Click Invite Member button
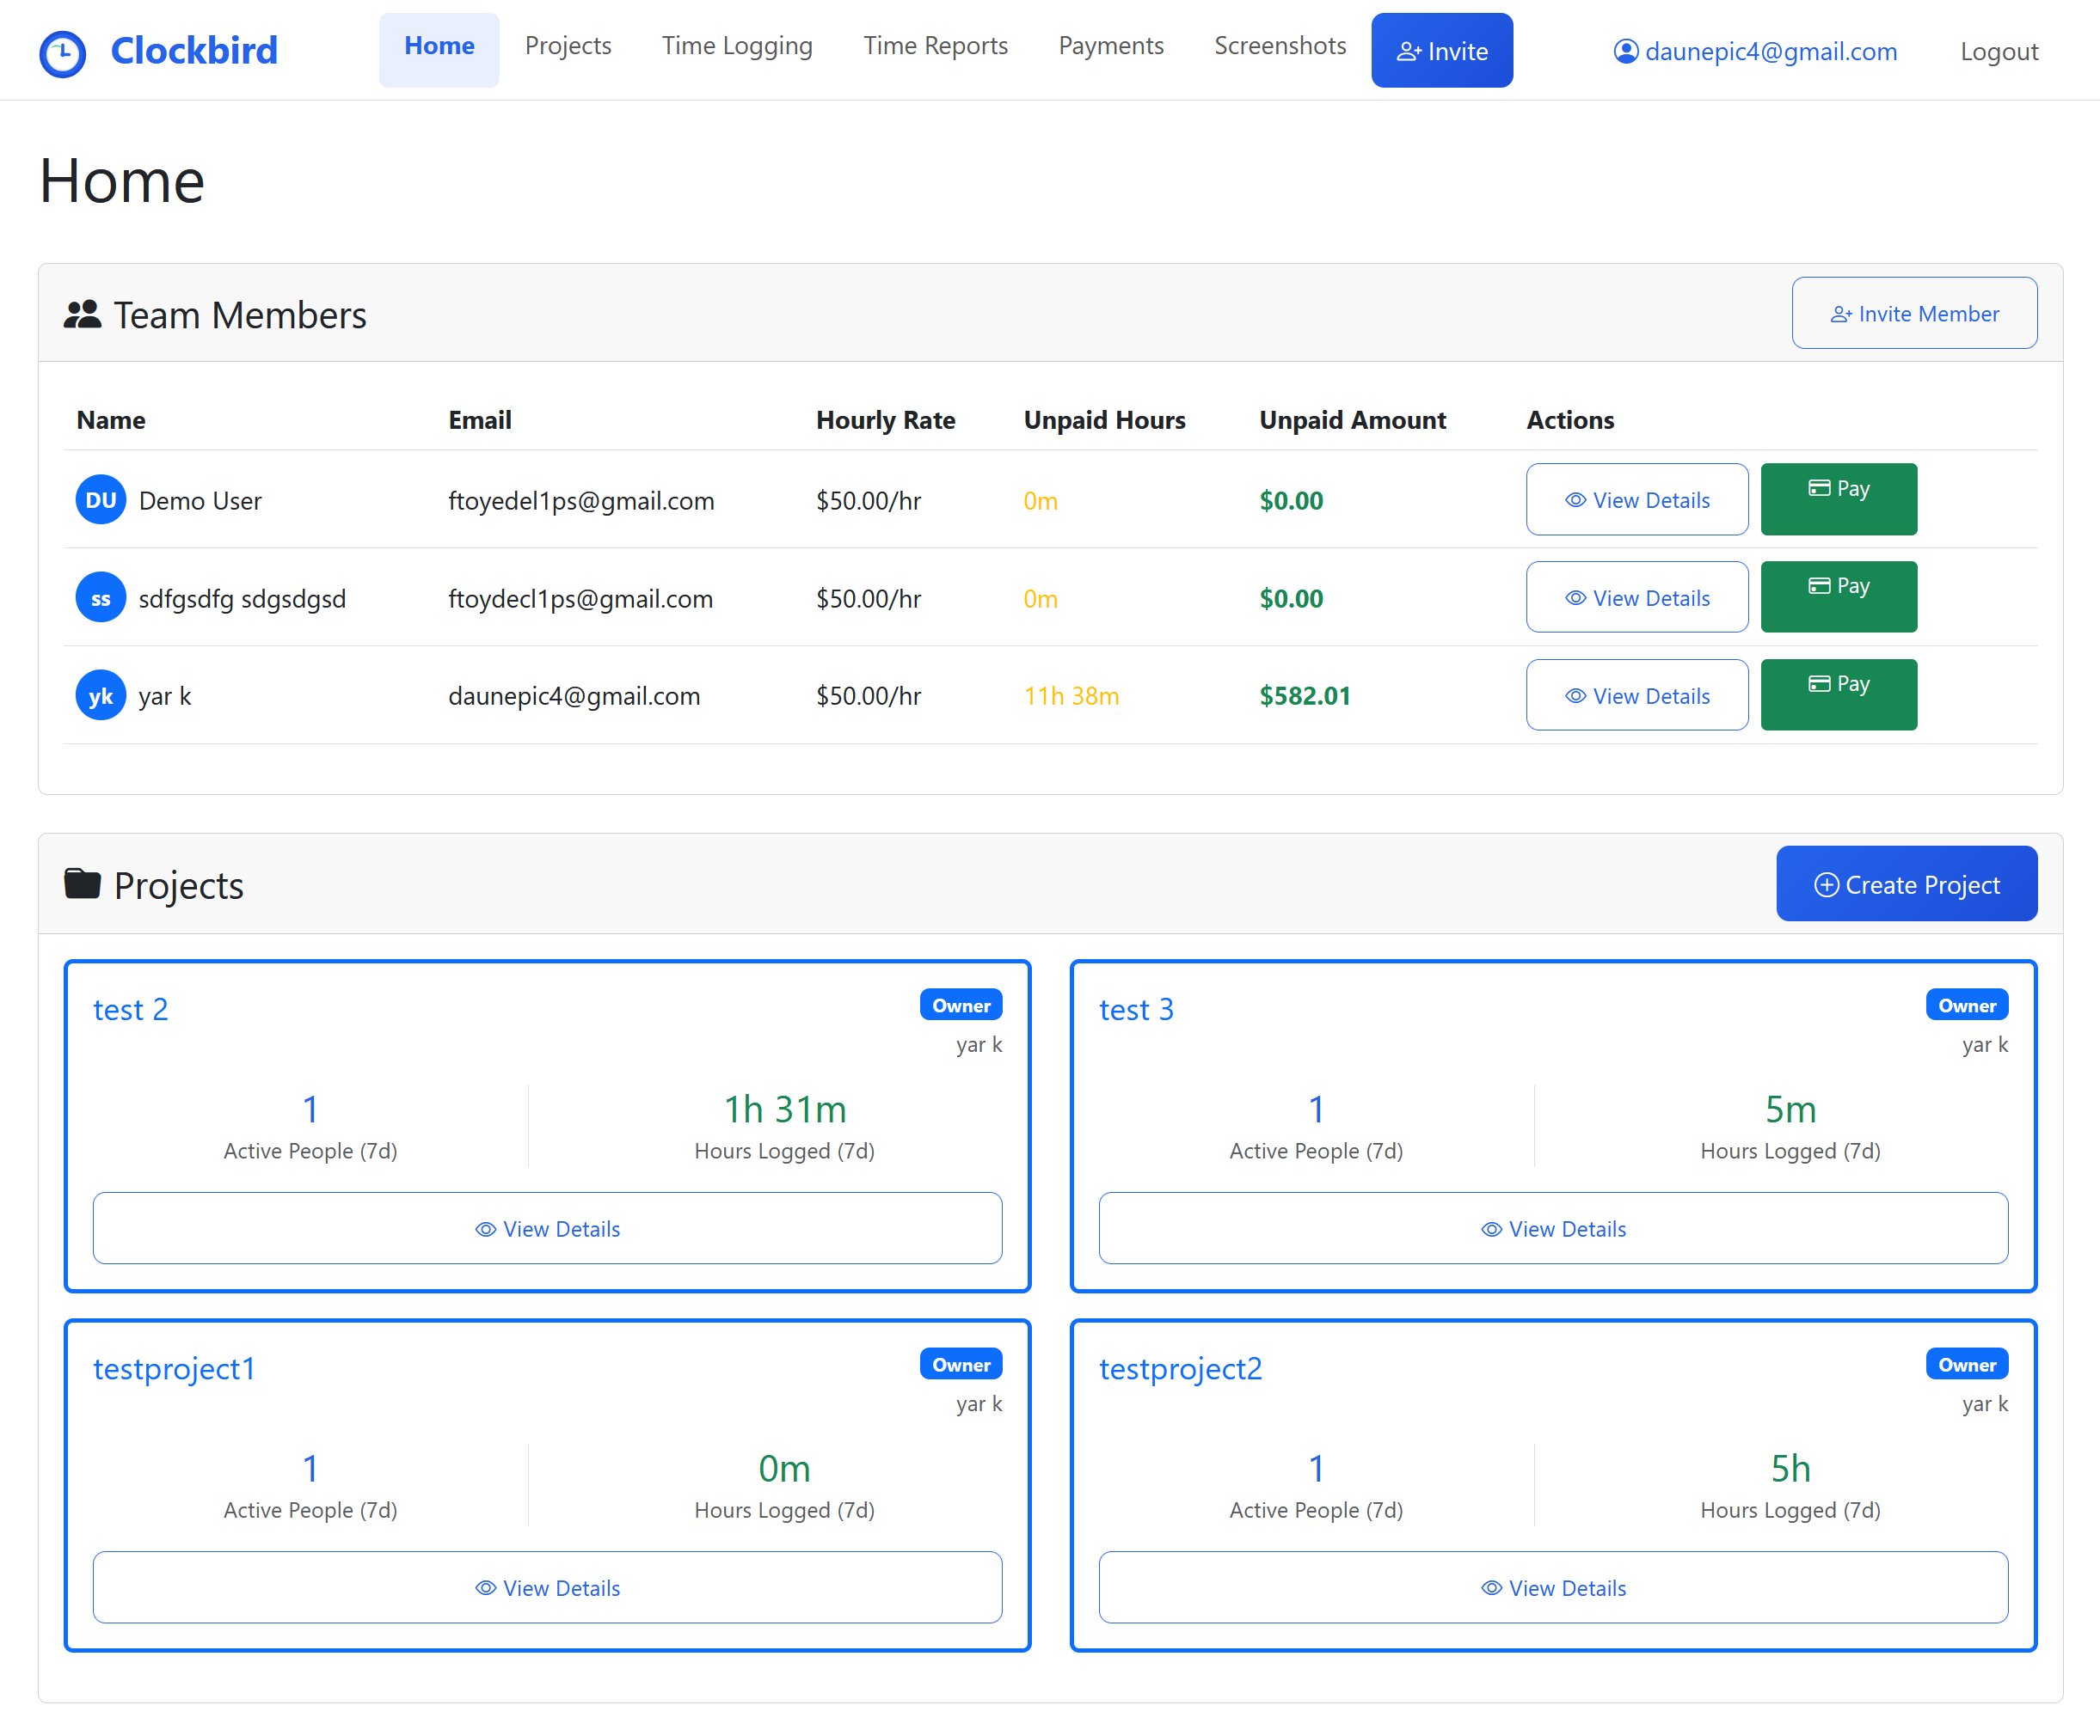The image size is (2100, 1736). click(1913, 314)
